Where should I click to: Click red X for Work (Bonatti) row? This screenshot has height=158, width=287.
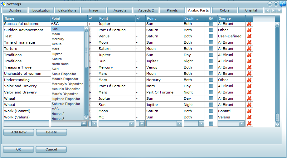tap(249, 111)
